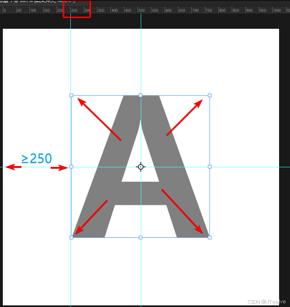Click the ruler label 650
290x307 pixels.
182,10
